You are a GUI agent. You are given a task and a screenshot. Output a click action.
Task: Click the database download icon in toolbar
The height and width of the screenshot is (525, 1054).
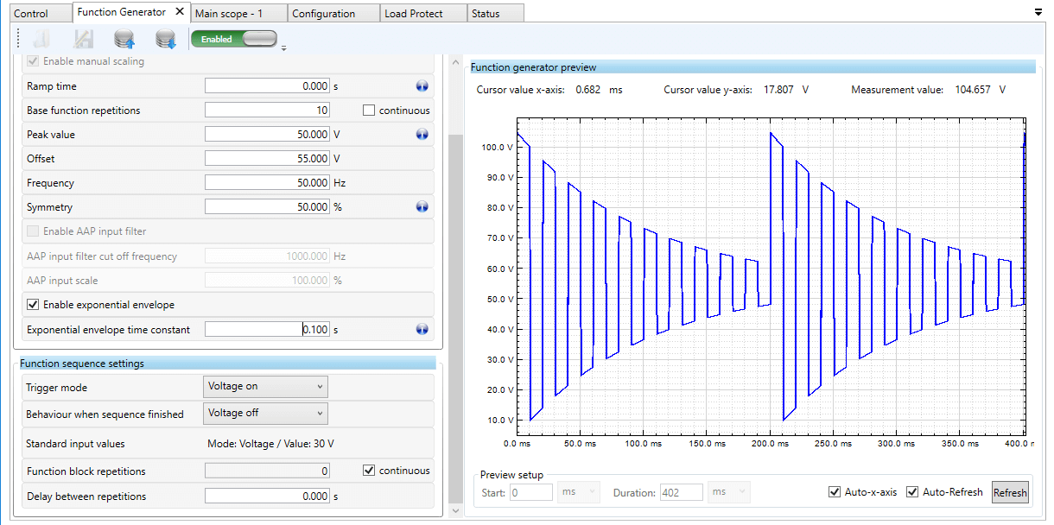[x=165, y=39]
